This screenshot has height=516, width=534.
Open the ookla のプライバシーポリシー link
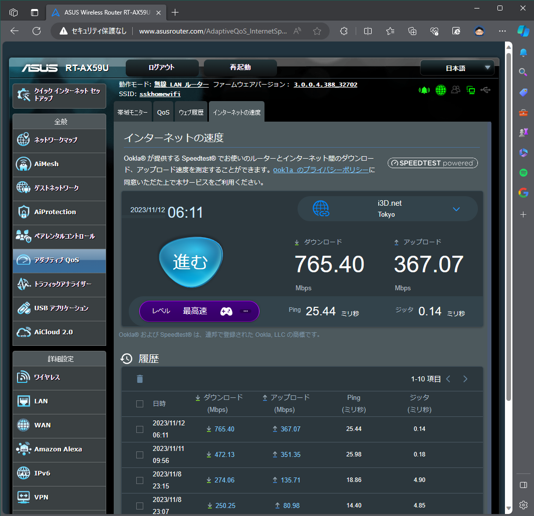pos(321,170)
